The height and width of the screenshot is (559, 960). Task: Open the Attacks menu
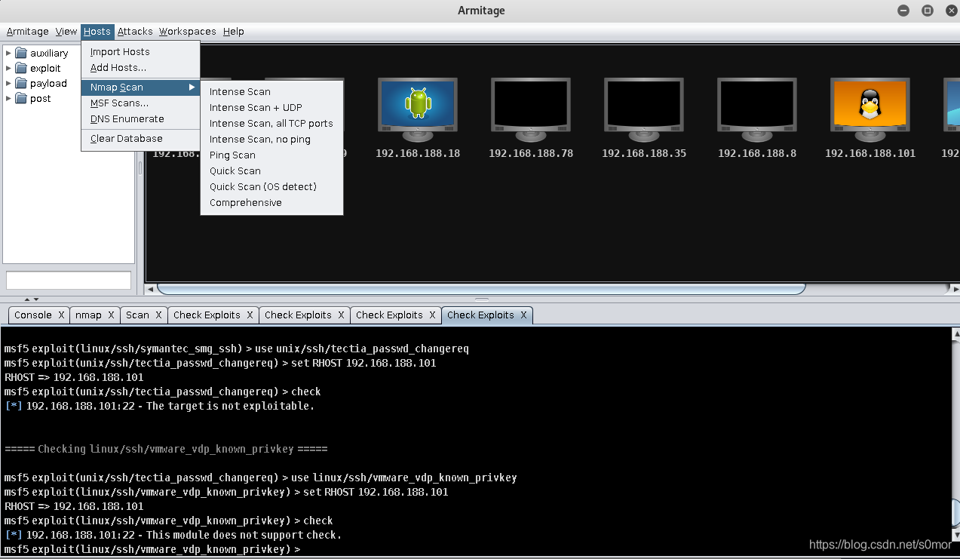pos(135,32)
